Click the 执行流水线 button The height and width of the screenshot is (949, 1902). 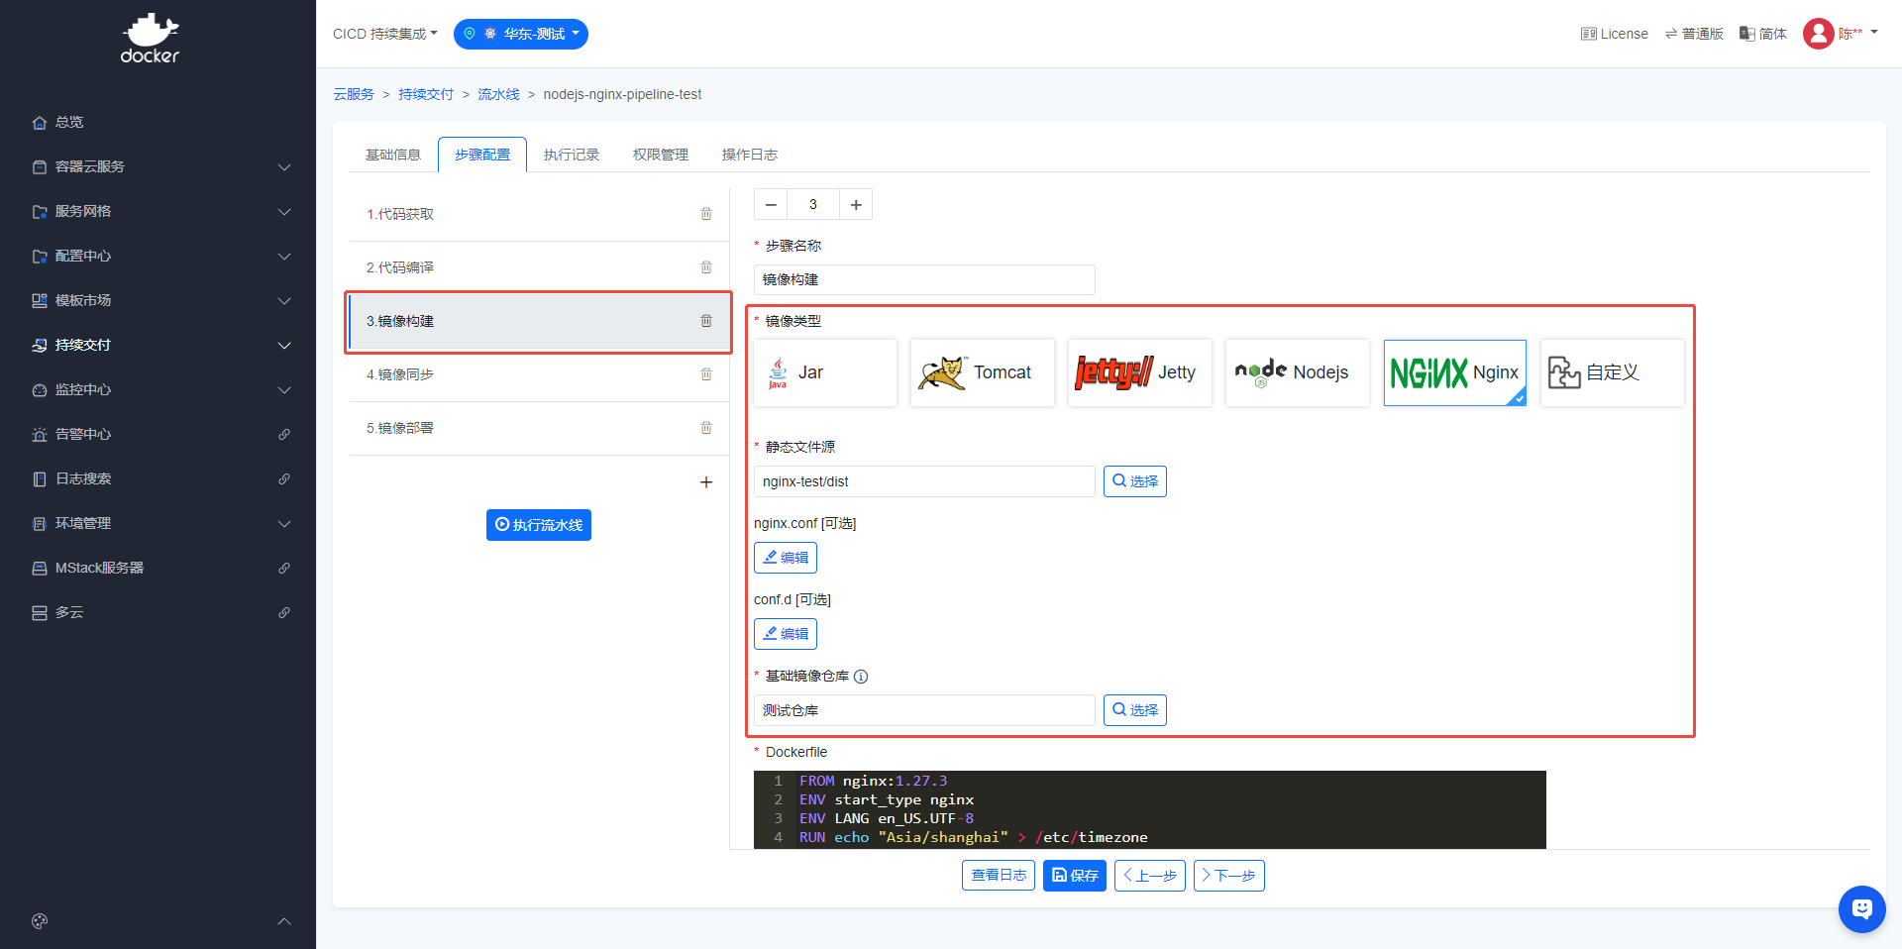tap(539, 525)
